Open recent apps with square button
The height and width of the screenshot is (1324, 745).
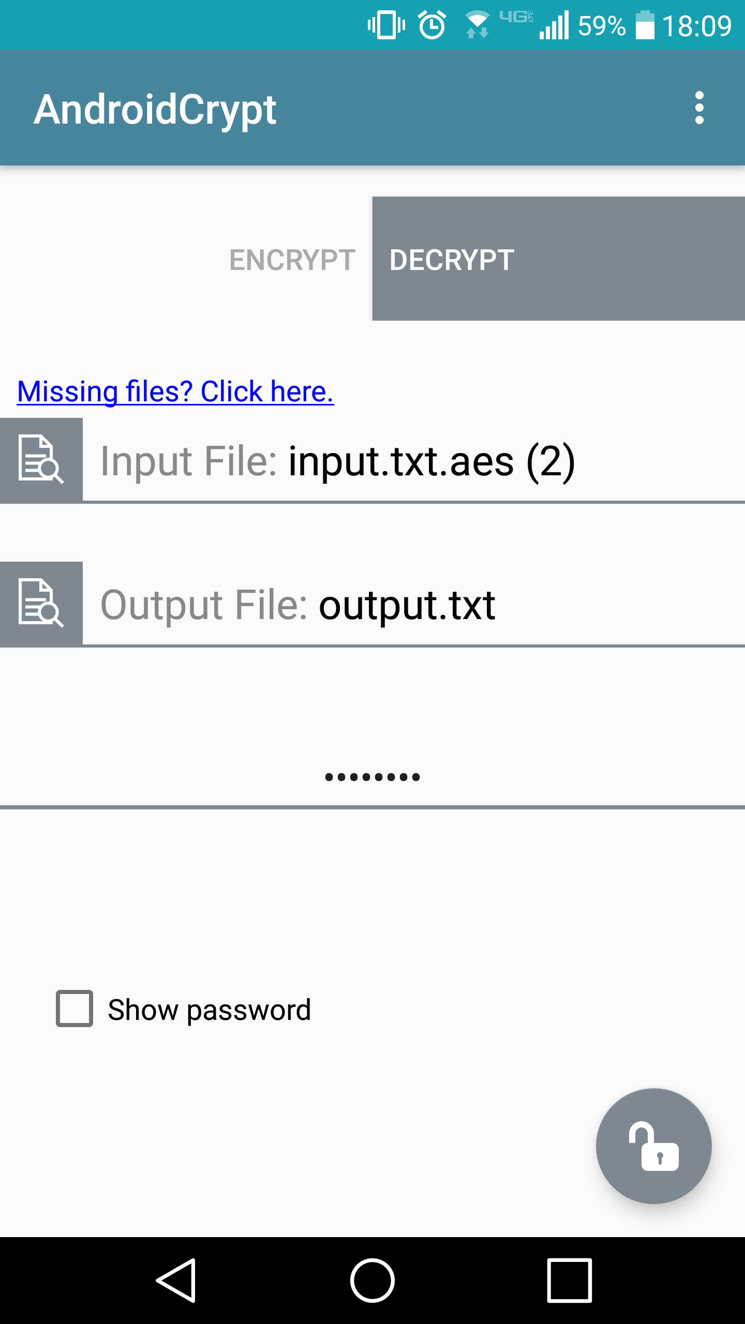click(569, 1281)
